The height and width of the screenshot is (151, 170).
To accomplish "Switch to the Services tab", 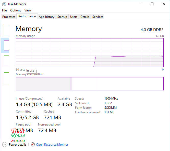I will click(x=98, y=17).
